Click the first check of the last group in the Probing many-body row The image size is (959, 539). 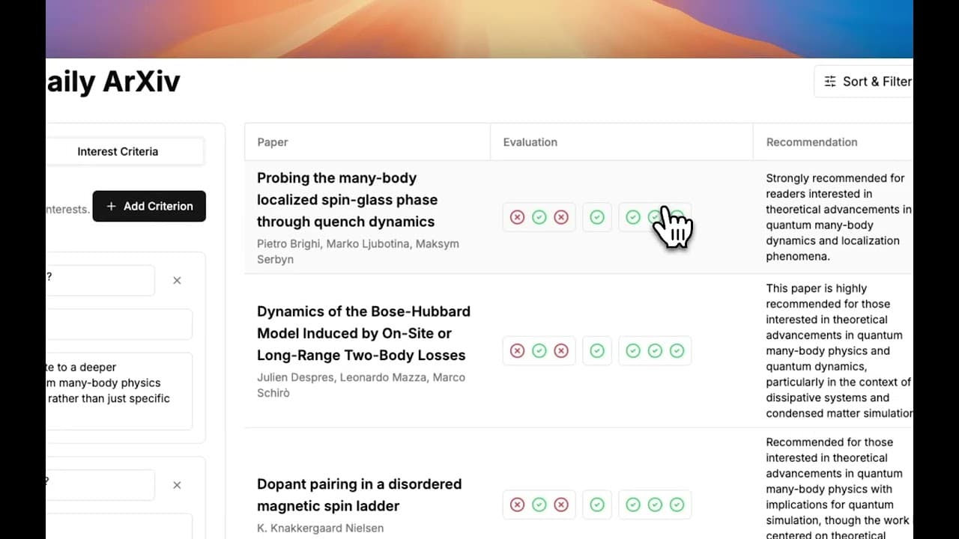pos(633,217)
